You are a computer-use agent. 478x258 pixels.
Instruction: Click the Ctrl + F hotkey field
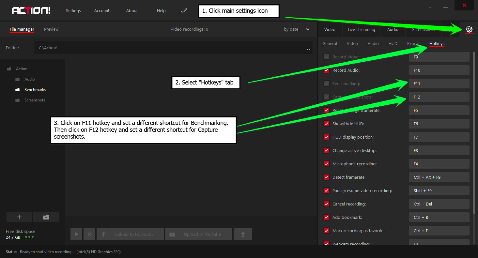[x=439, y=231]
